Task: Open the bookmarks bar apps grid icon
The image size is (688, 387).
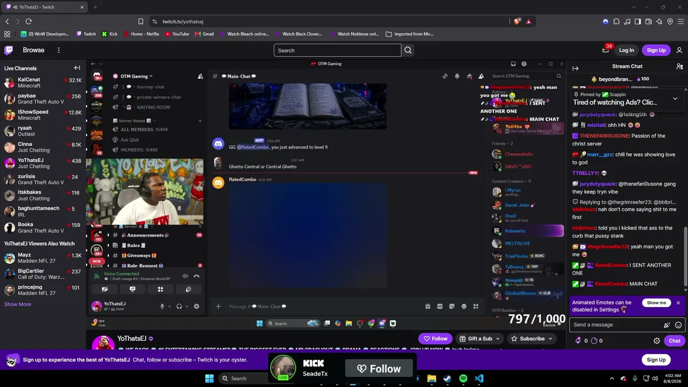Action: 7,34
